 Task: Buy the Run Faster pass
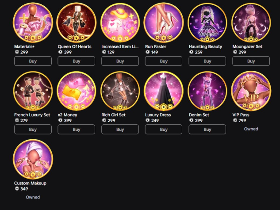point(164,61)
